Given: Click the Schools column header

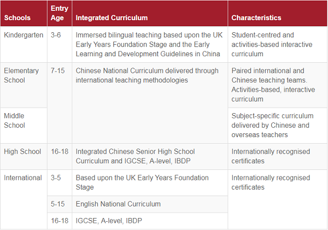Looking at the screenshot, I should tap(17, 18).
